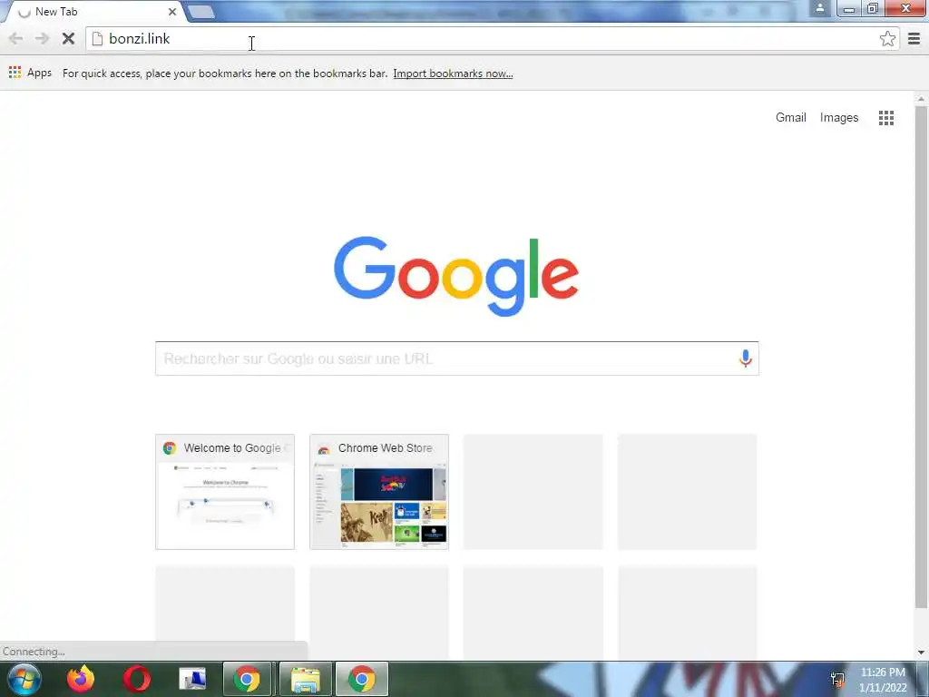Open the Apps shortcut in bookmarks bar
The image size is (929, 697).
click(31, 73)
